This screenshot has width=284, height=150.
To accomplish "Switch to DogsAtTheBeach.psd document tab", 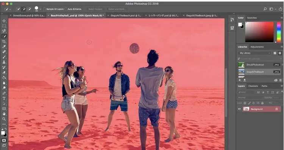I will tap(126, 16).
